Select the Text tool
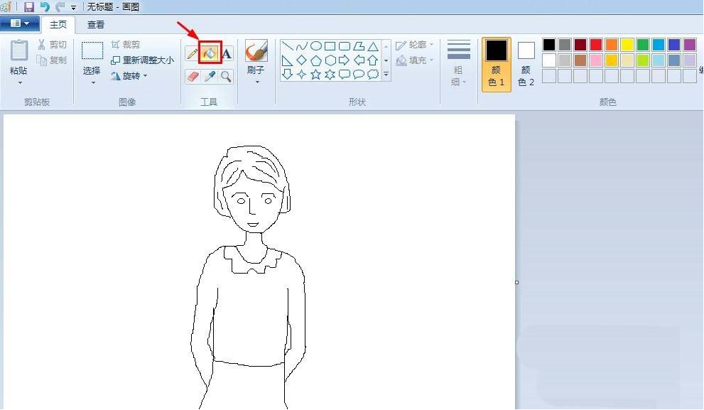This screenshot has width=704, height=410. click(x=226, y=53)
